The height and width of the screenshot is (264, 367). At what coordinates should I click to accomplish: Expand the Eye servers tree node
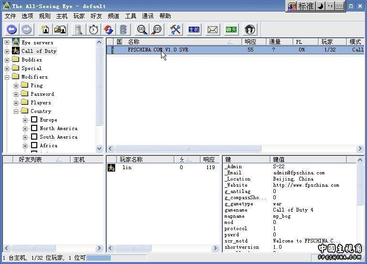(7, 42)
